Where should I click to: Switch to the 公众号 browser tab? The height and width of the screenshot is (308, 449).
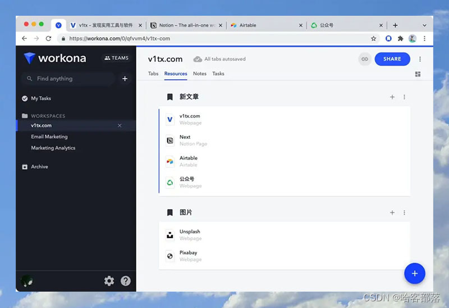pos(347,25)
